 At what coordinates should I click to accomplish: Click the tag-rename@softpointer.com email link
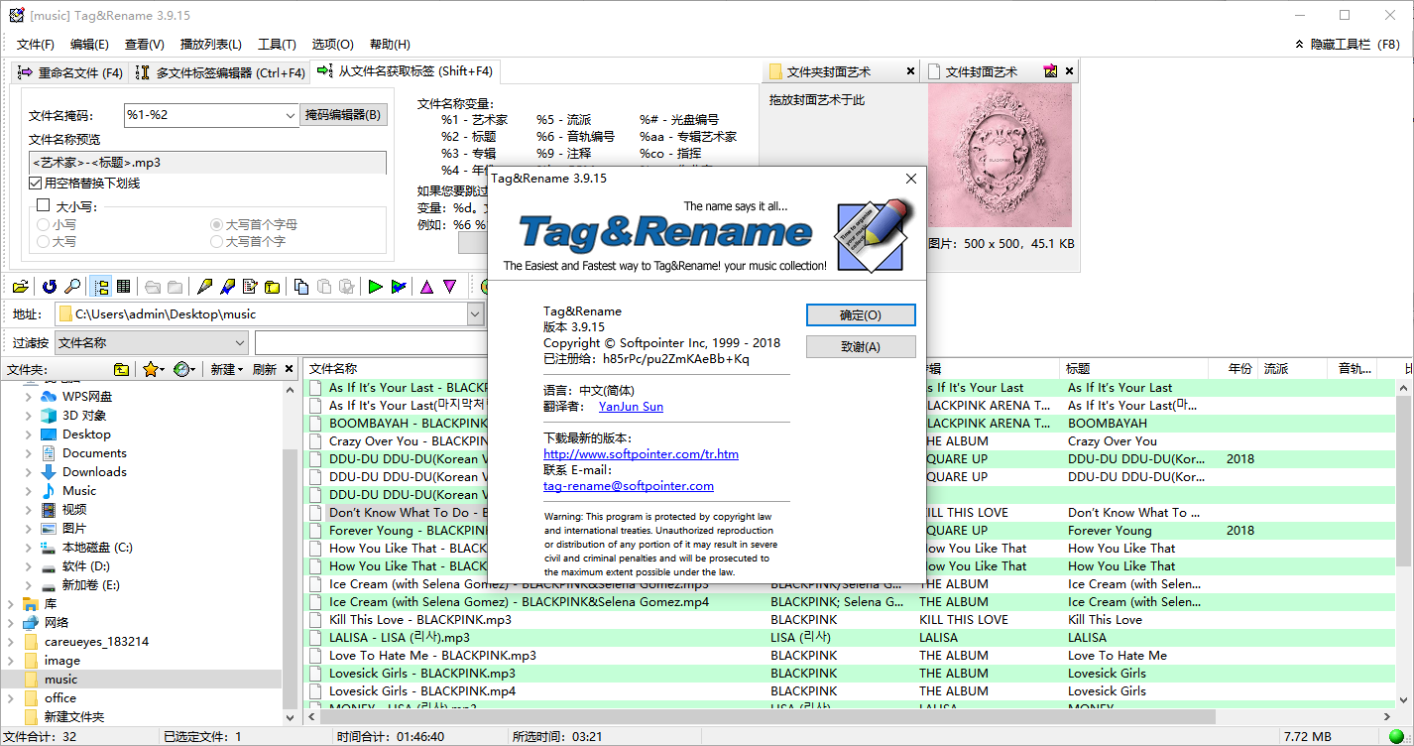(x=629, y=486)
